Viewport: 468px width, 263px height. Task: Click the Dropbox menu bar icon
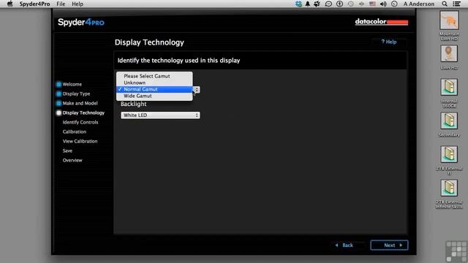298,4
